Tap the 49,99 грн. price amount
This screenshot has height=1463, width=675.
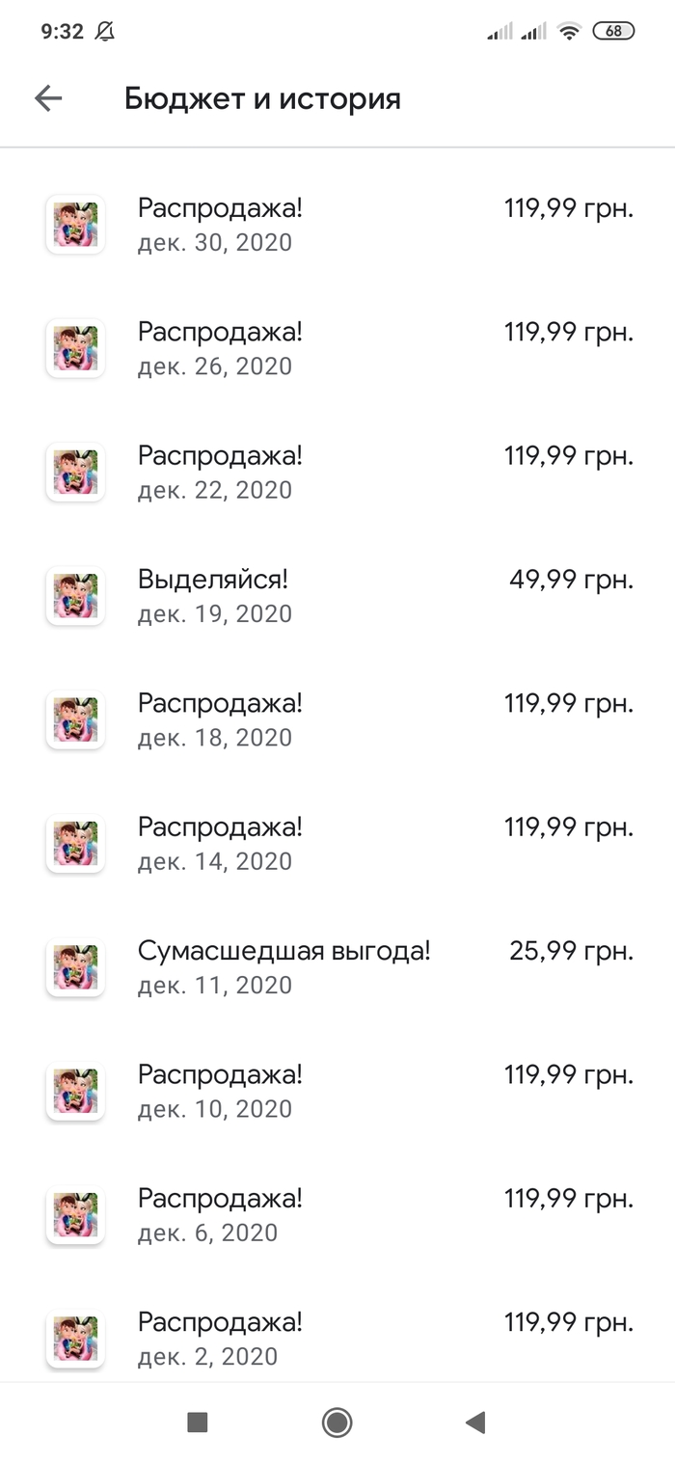(571, 581)
